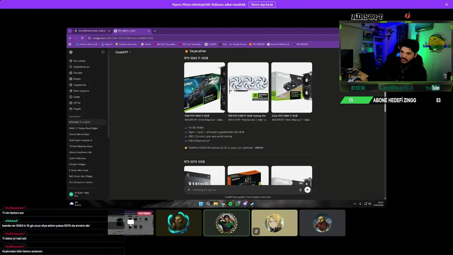
Task: Open the Windows Start menu
Action: click(x=201, y=204)
